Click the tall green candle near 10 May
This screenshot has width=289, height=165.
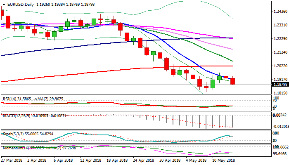coord(213,83)
